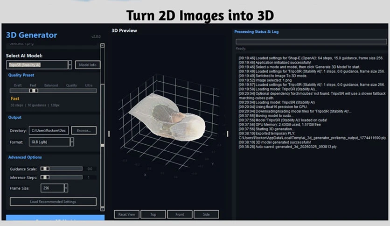Screen dimensions: 390x226
Task: Click the settings panel scrollbar up arrow
Action: pos(102,46)
